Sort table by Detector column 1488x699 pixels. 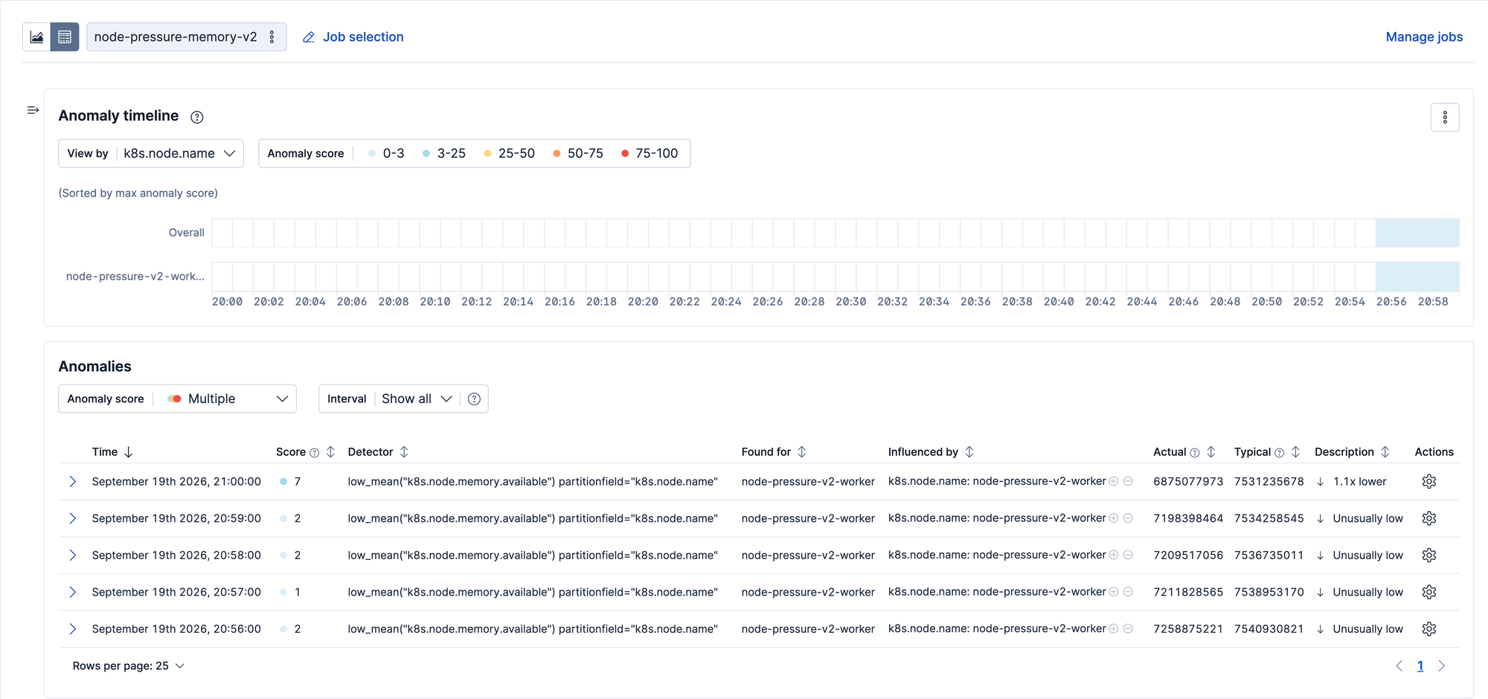click(x=378, y=452)
